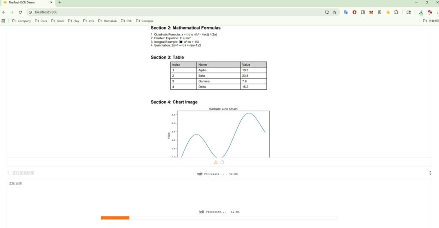Viewport: 439px width, 228px height.
Task: Reload the localhost page
Action: click(20, 12)
